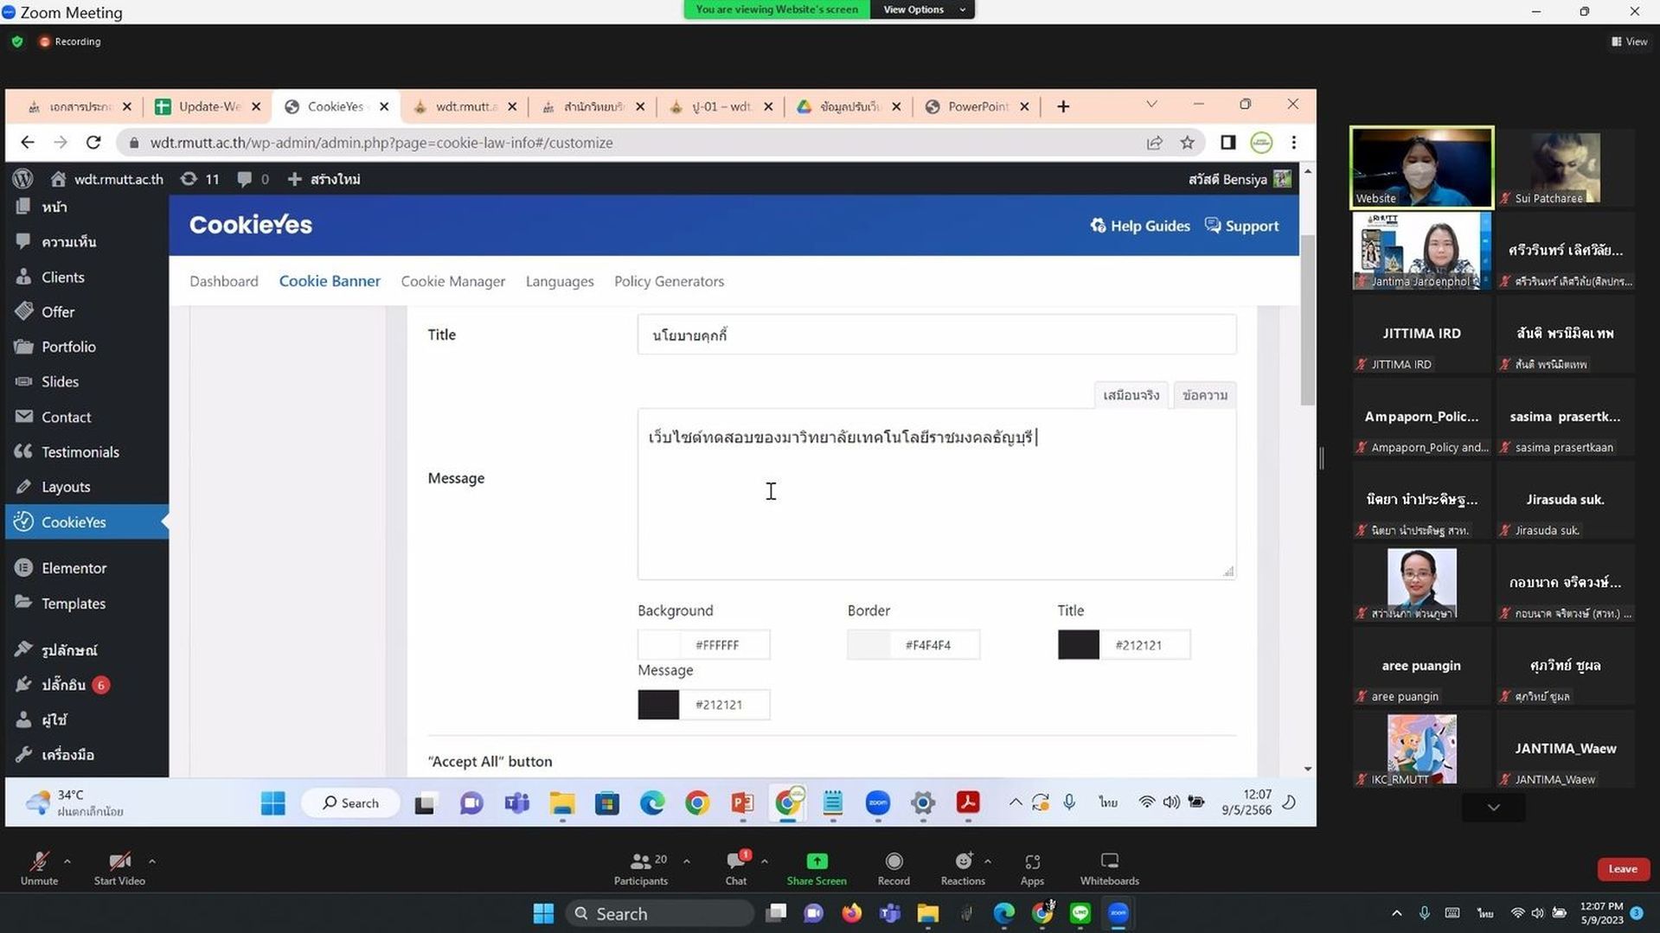Start recording with the Record icon
1660x933 pixels.
[894, 861]
